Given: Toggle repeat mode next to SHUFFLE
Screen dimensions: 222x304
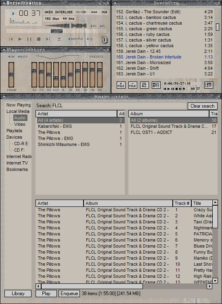Looking at the screenshot, I should tap(90, 39).
